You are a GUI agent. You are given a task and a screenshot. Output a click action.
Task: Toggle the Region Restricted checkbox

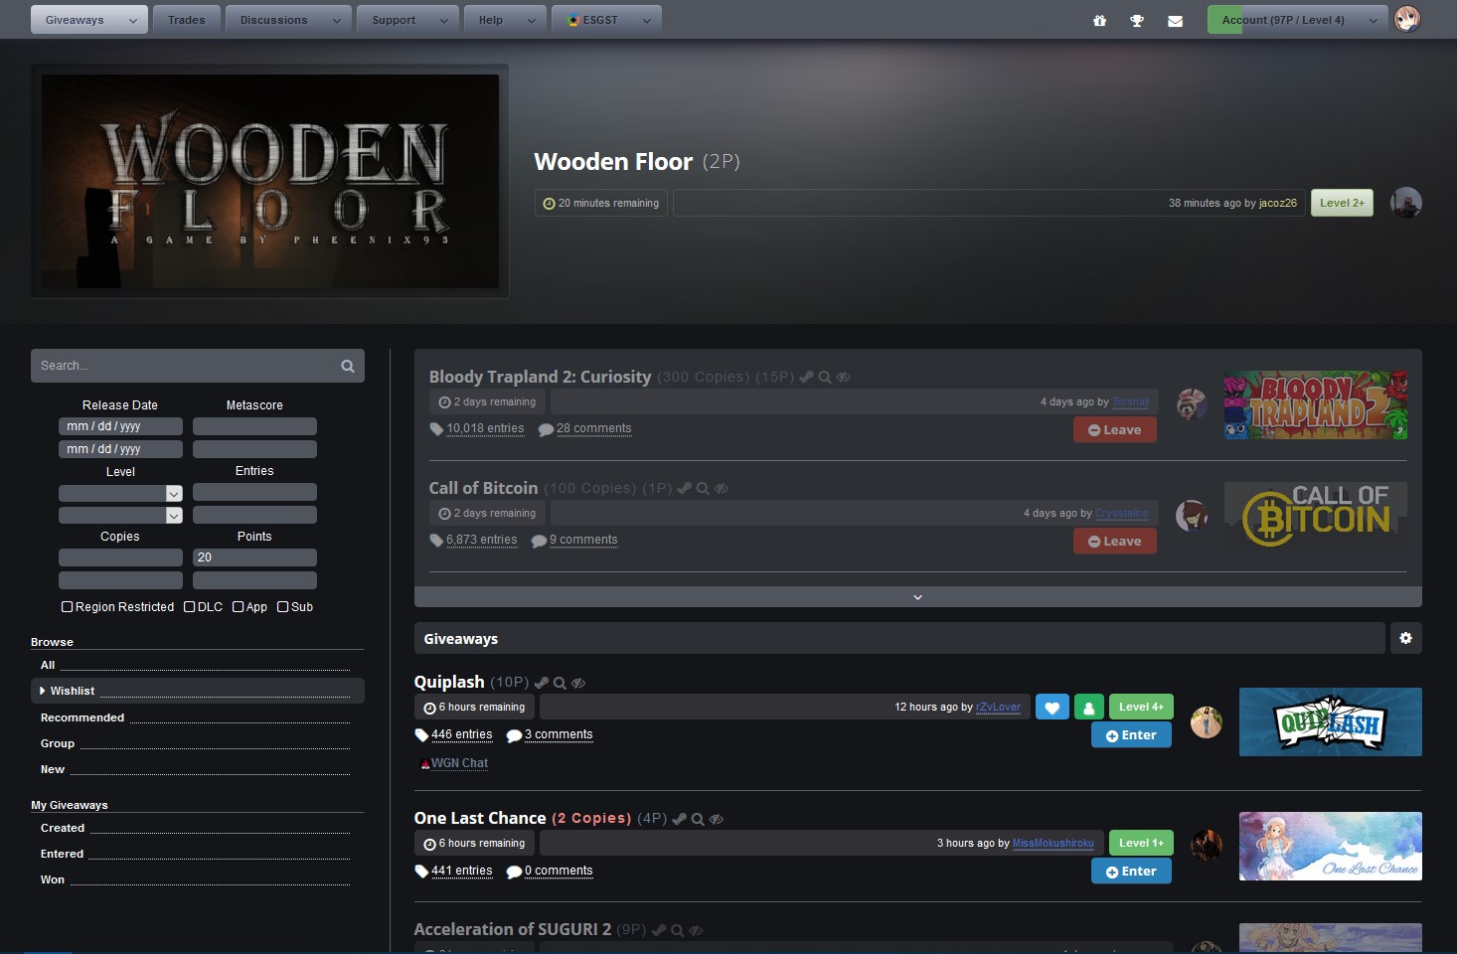[x=67, y=606]
